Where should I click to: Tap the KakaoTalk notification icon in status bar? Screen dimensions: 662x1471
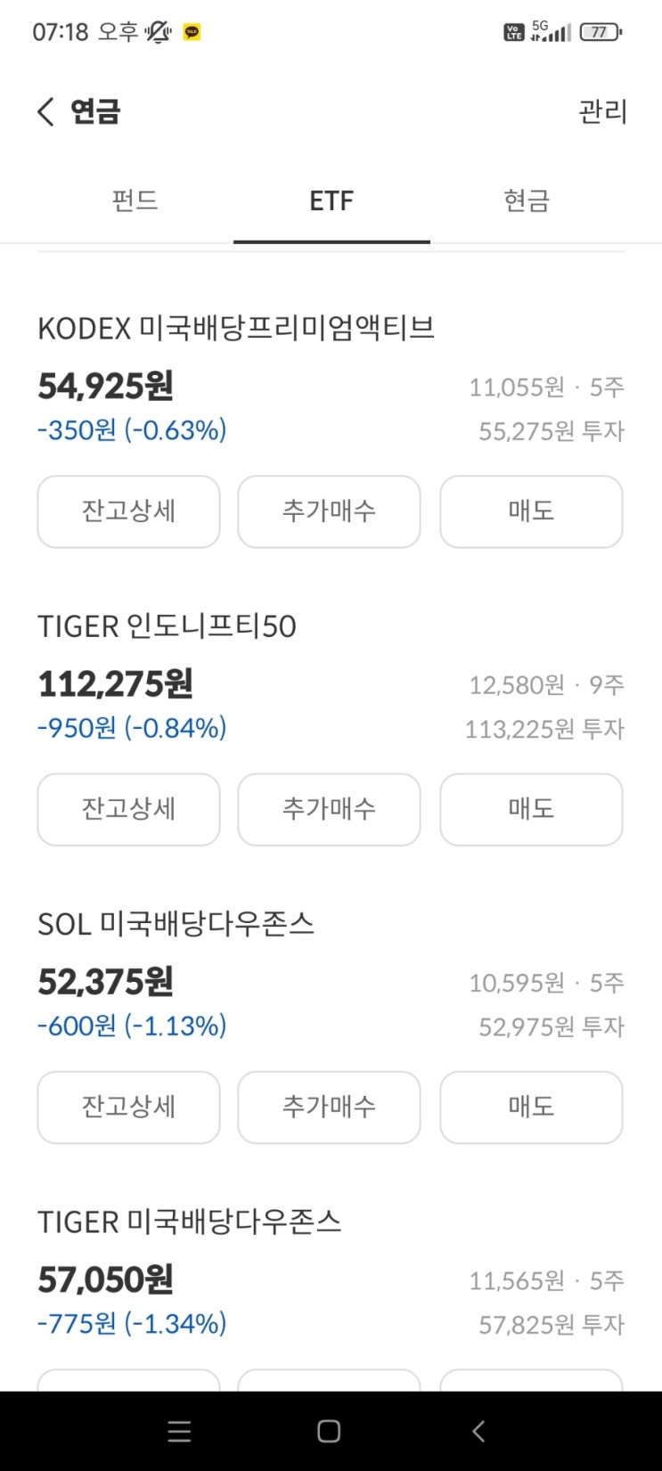pos(192,32)
